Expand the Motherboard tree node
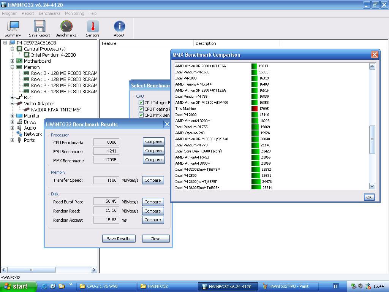The image size is (389, 292). [12, 61]
